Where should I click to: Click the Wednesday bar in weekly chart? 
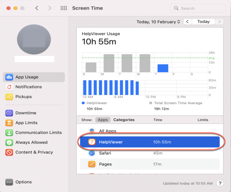(x=145, y=63)
